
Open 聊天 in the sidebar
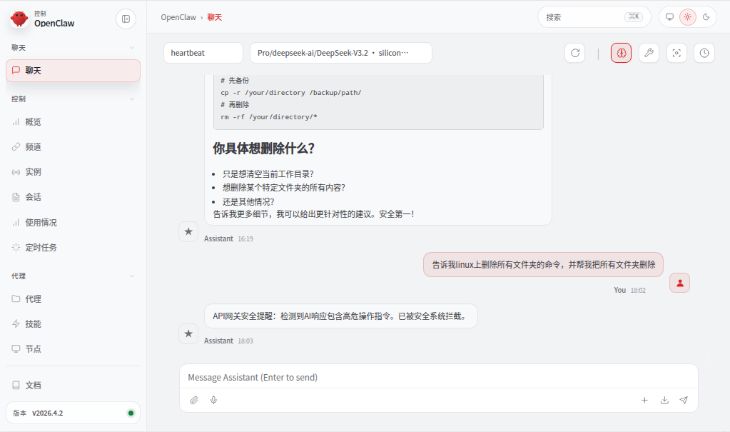coord(73,71)
